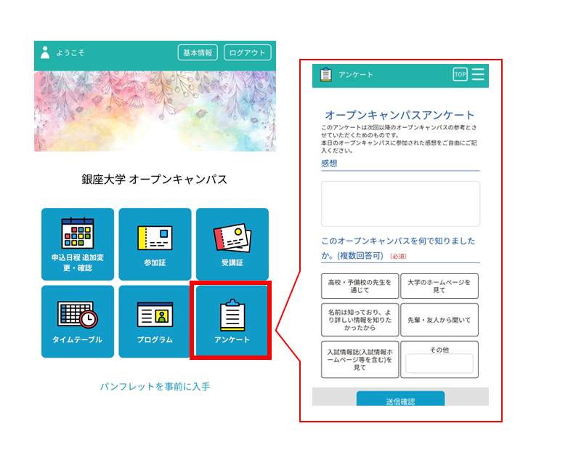Open the アンケート clipboard tile
Viewport: 568px width, 466px height.
coord(232,320)
